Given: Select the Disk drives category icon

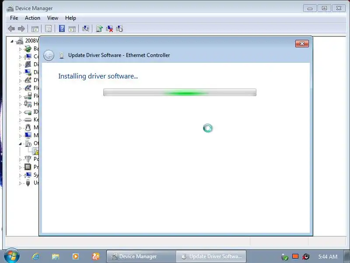Looking at the screenshot, I should click(x=28, y=64).
